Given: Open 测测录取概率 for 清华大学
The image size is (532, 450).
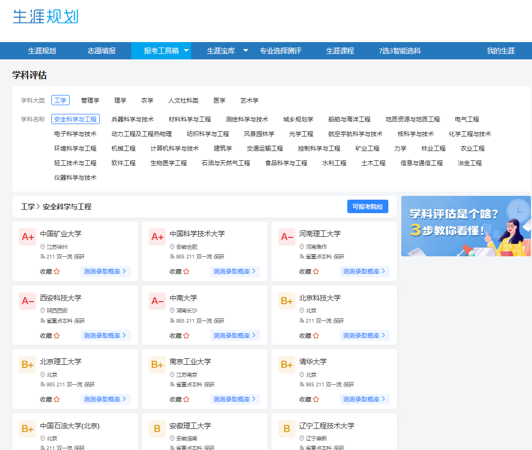Looking at the screenshot, I should (x=365, y=399).
